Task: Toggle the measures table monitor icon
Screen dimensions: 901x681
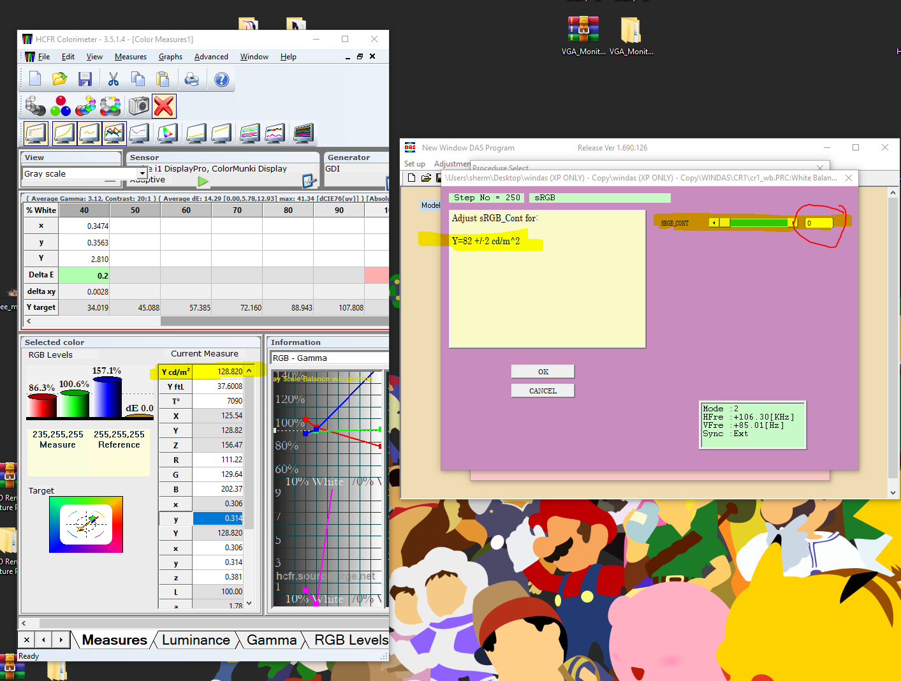Action: tap(36, 133)
